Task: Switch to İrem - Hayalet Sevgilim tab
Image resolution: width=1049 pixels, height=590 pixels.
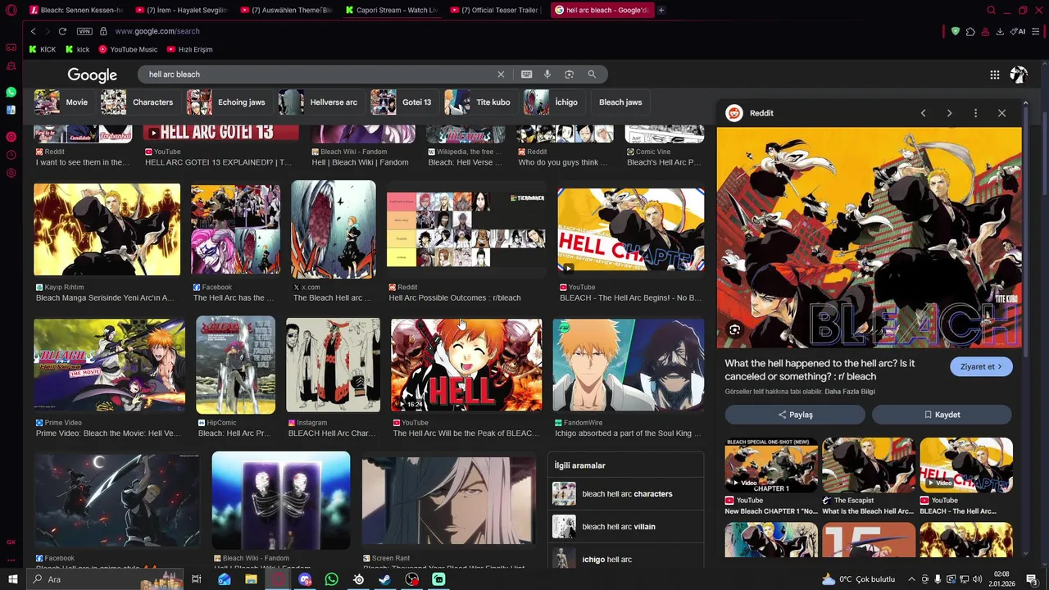Action: click(x=180, y=11)
